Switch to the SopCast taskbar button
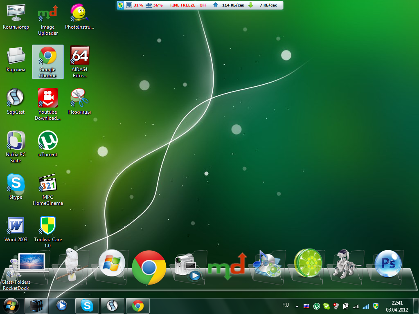The width and height of the screenshot is (419, 314). (112, 305)
